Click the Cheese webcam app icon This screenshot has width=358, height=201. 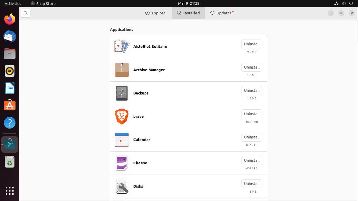click(x=122, y=163)
